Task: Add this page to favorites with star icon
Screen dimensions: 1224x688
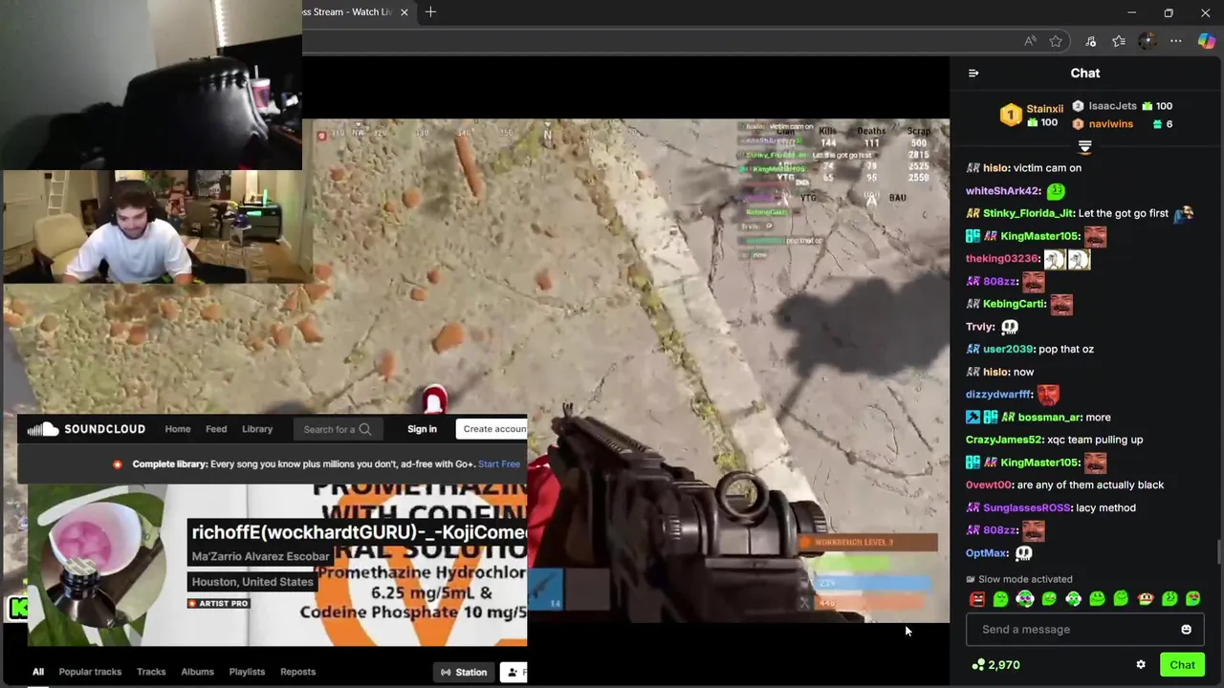Action: [x=1056, y=41]
